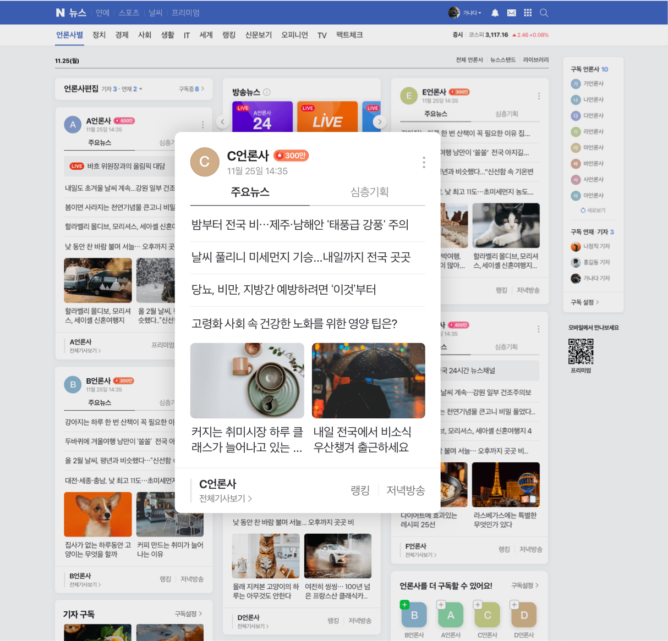Open the apps grid icon
This screenshot has width=668, height=641.
coord(528,13)
